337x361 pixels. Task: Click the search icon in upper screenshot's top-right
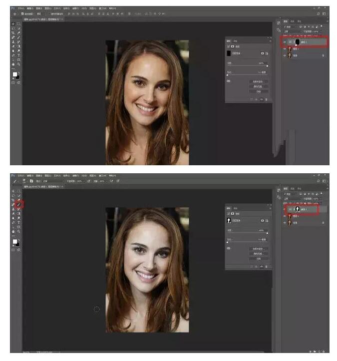(318, 14)
